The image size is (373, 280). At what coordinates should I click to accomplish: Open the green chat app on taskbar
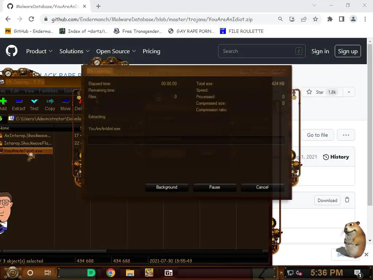point(91,273)
